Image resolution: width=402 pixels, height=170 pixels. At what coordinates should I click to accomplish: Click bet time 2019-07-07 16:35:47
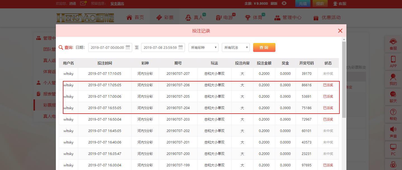[x=105, y=154]
